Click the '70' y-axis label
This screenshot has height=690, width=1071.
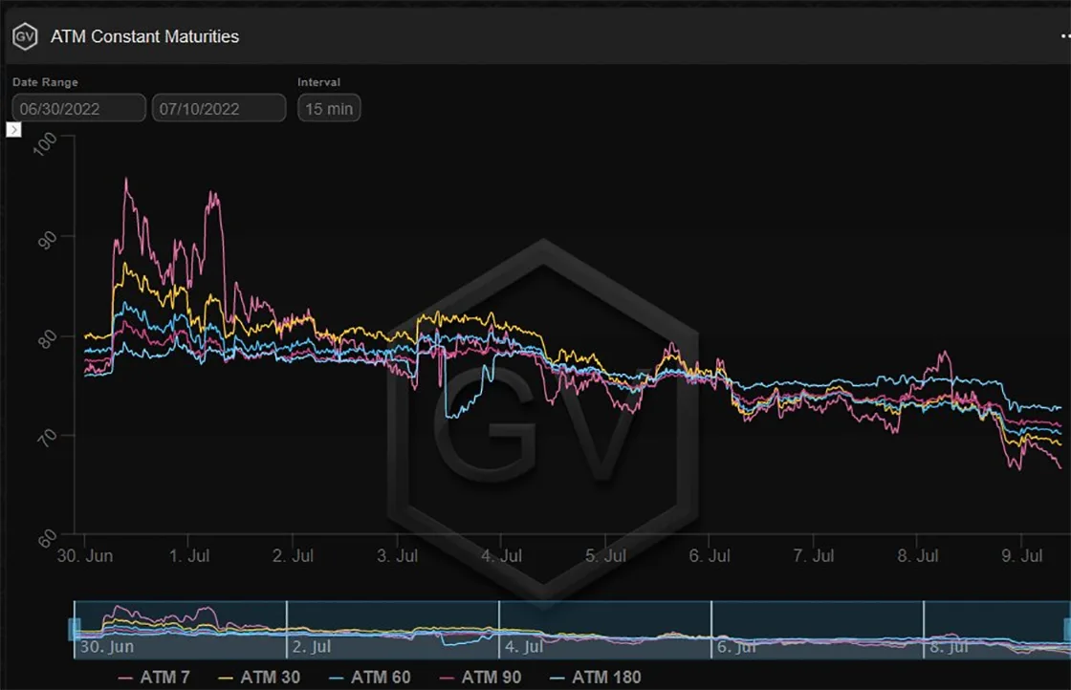click(47, 438)
